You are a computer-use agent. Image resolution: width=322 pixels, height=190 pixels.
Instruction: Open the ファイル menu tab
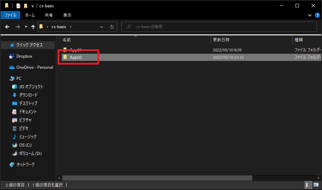pyautogui.click(x=11, y=15)
